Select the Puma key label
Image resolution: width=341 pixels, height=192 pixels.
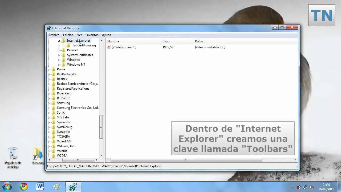(x=61, y=69)
